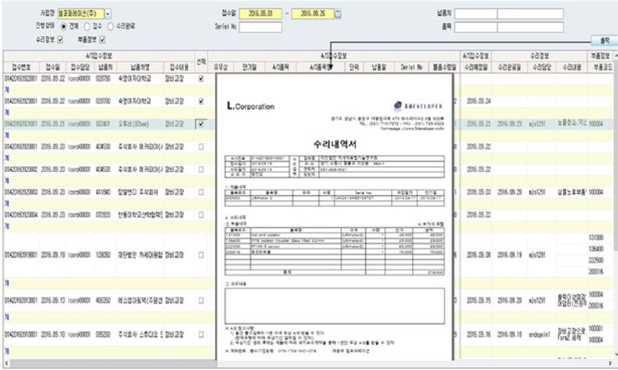The height and width of the screenshot is (370, 618).
Task: Focus the 품목 name input box
Action: pos(531,27)
